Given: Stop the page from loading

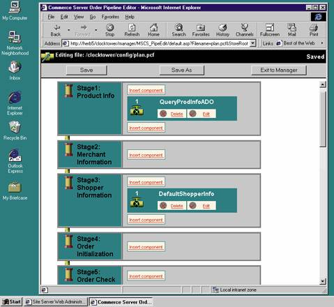Looking at the screenshot, I should coord(110,30).
